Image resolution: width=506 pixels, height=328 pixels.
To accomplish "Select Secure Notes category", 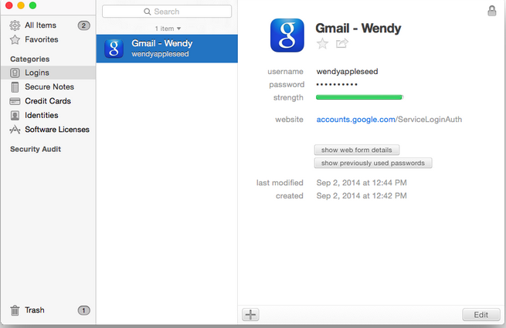I will (x=48, y=87).
